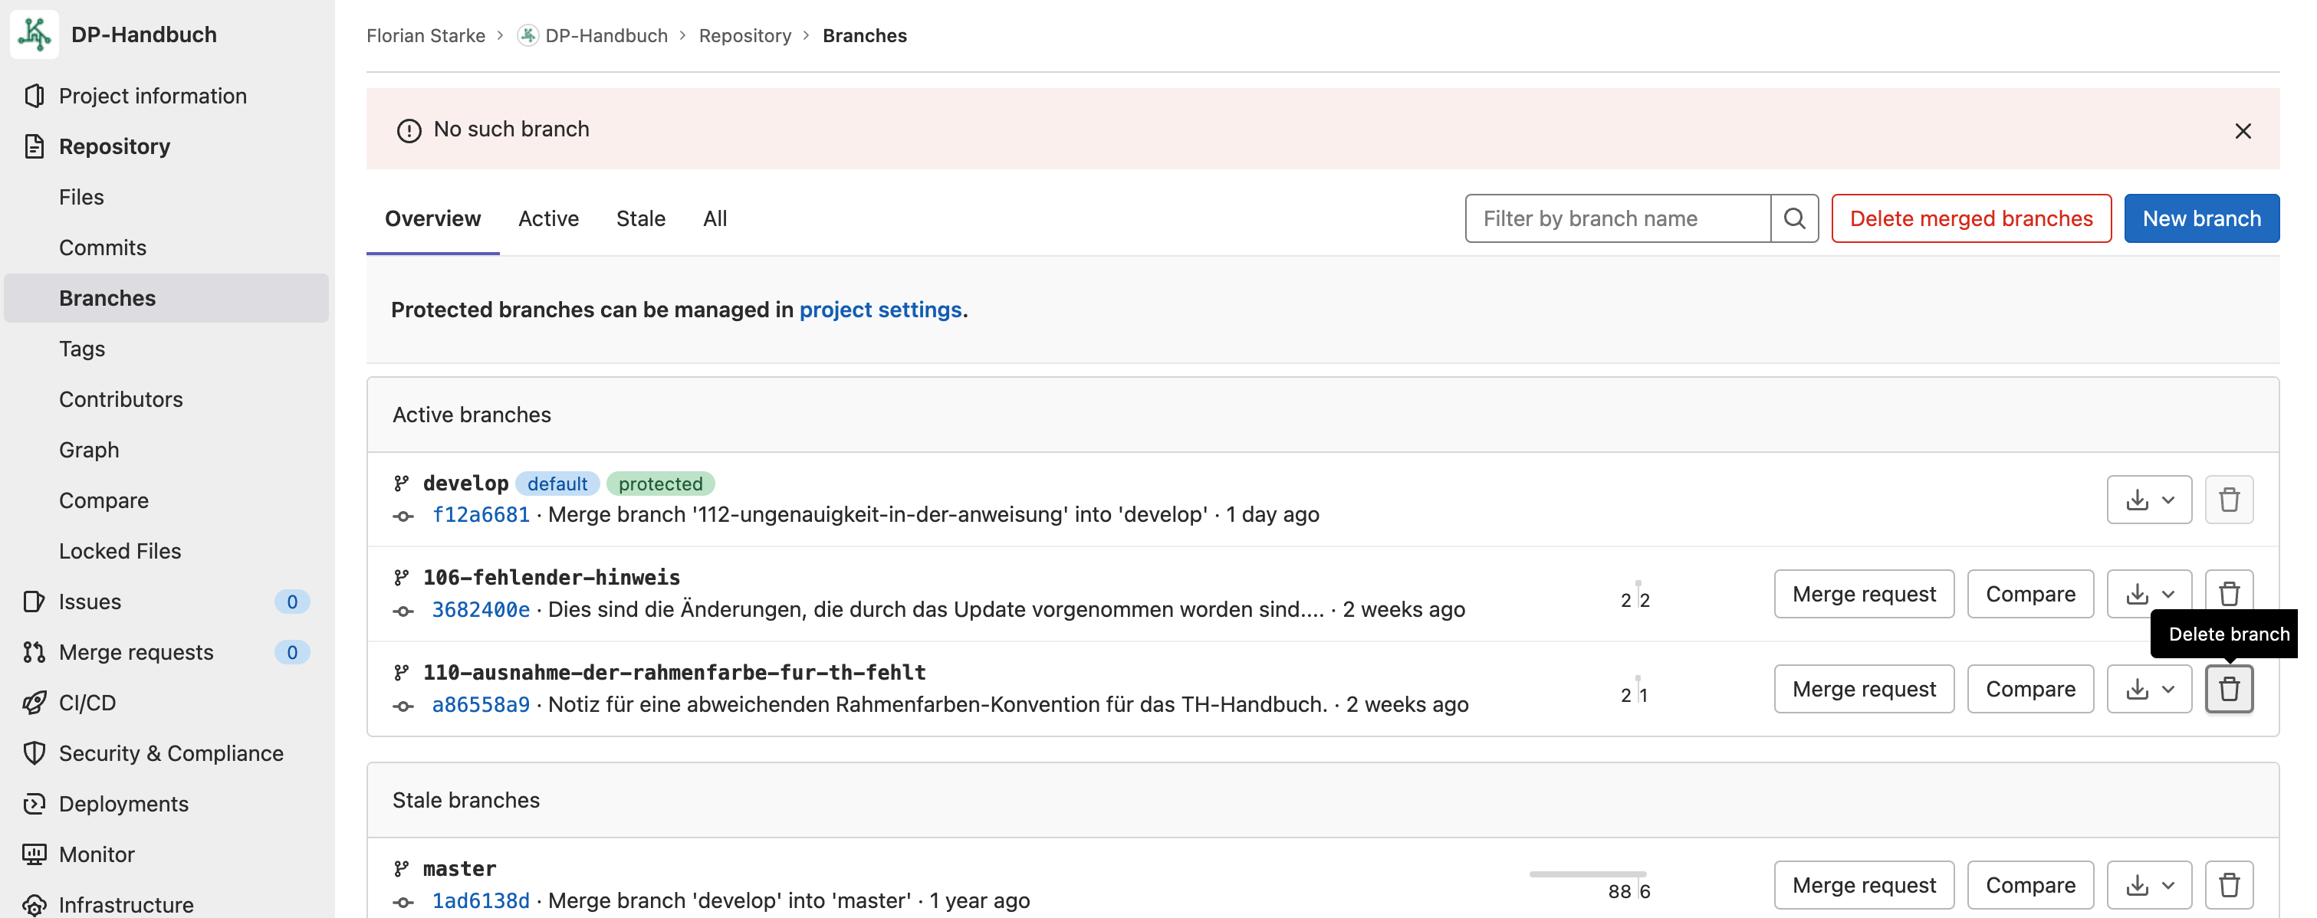The height and width of the screenshot is (918, 2317).
Task: Expand download dropdown for 106-fehlender-hinweis branch
Action: [2148, 593]
